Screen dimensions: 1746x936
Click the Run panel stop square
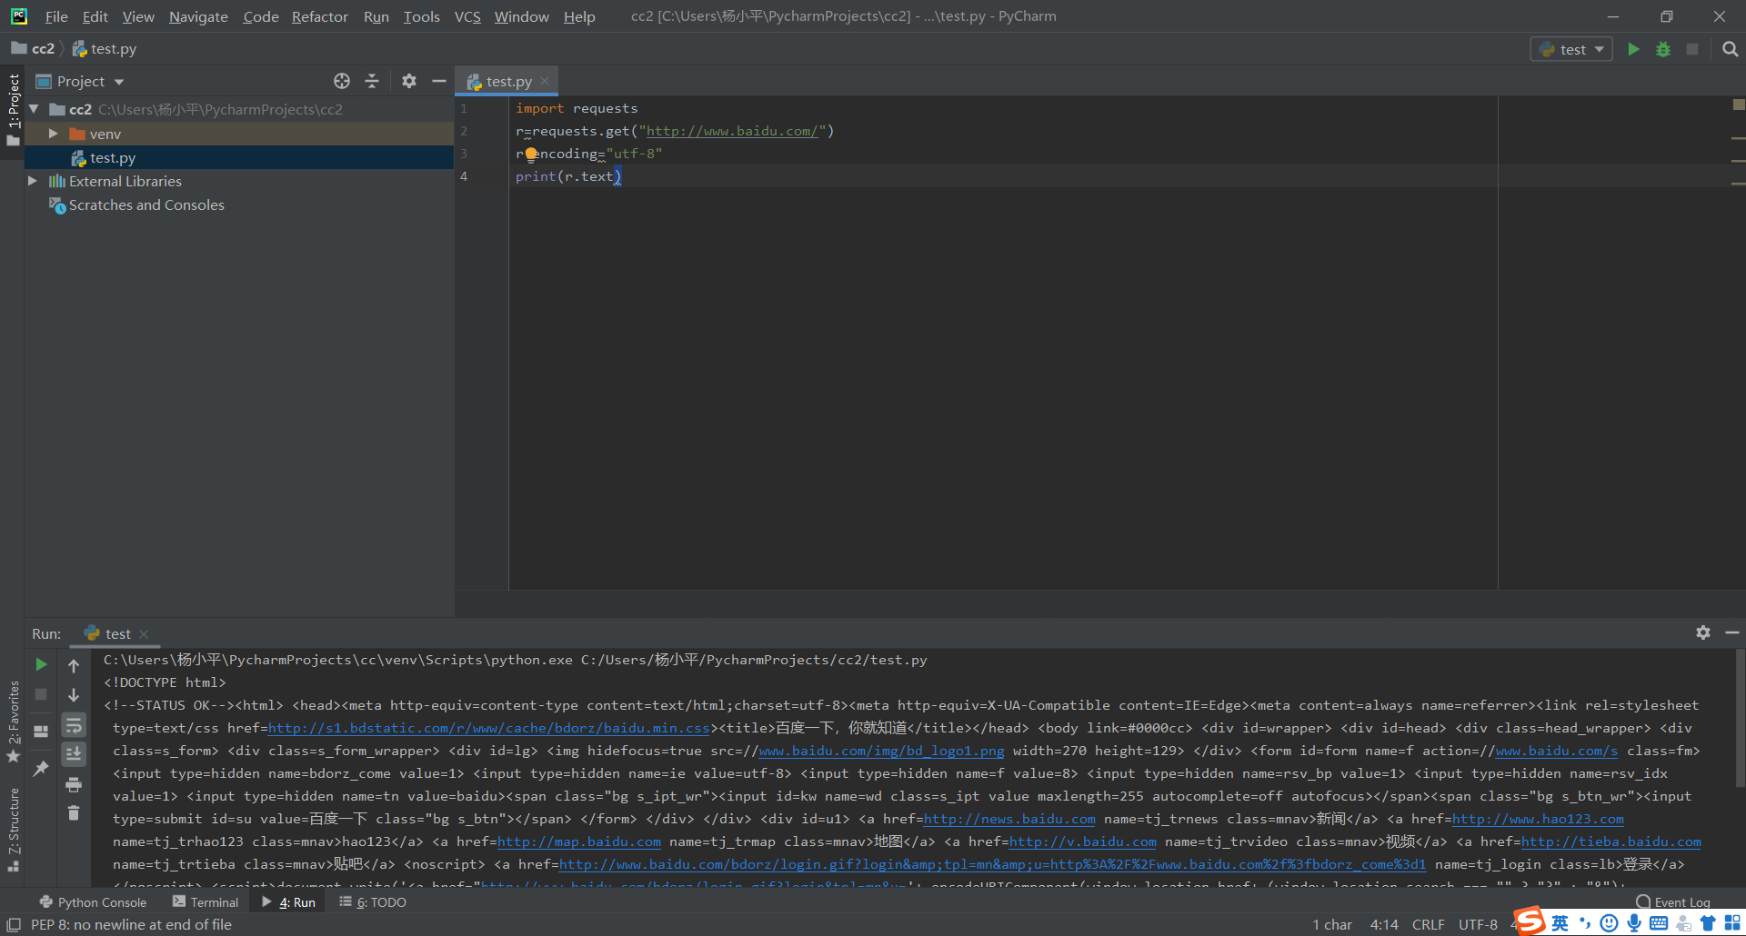coord(41,694)
